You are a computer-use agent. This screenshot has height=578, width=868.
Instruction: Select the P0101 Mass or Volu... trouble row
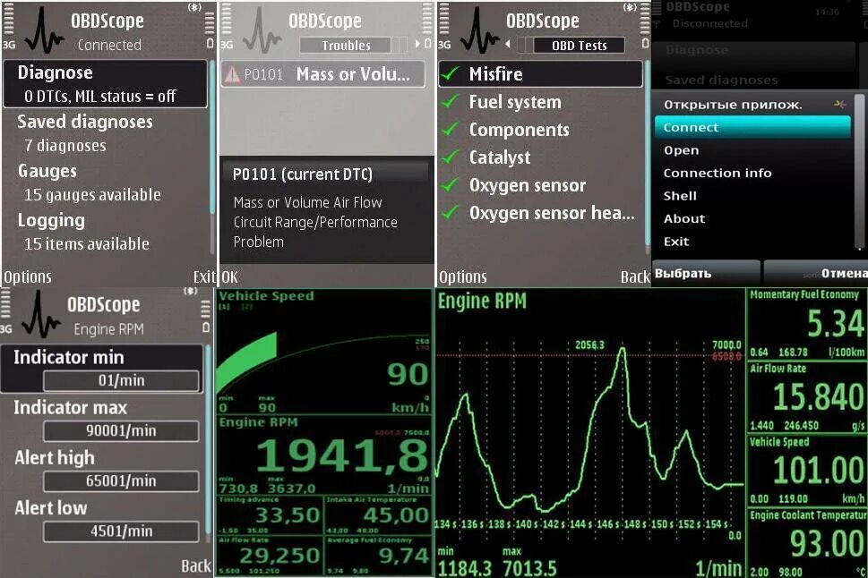pyautogui.click(x=323, y=74)
